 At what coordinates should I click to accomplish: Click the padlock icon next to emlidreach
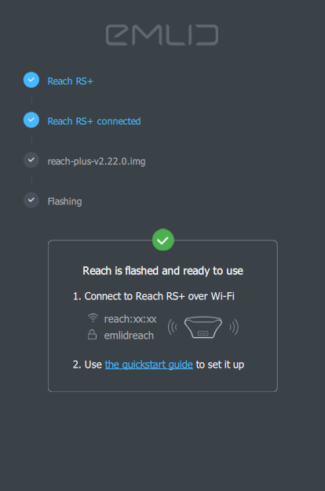click(x=93, y=334)
